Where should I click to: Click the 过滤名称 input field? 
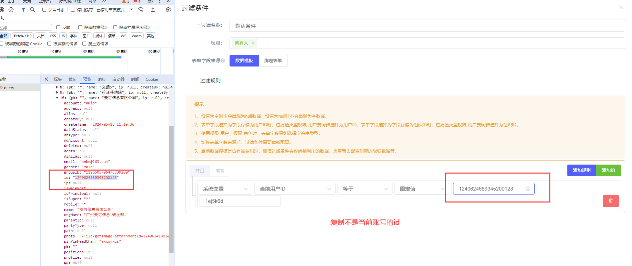click(427, 26)
